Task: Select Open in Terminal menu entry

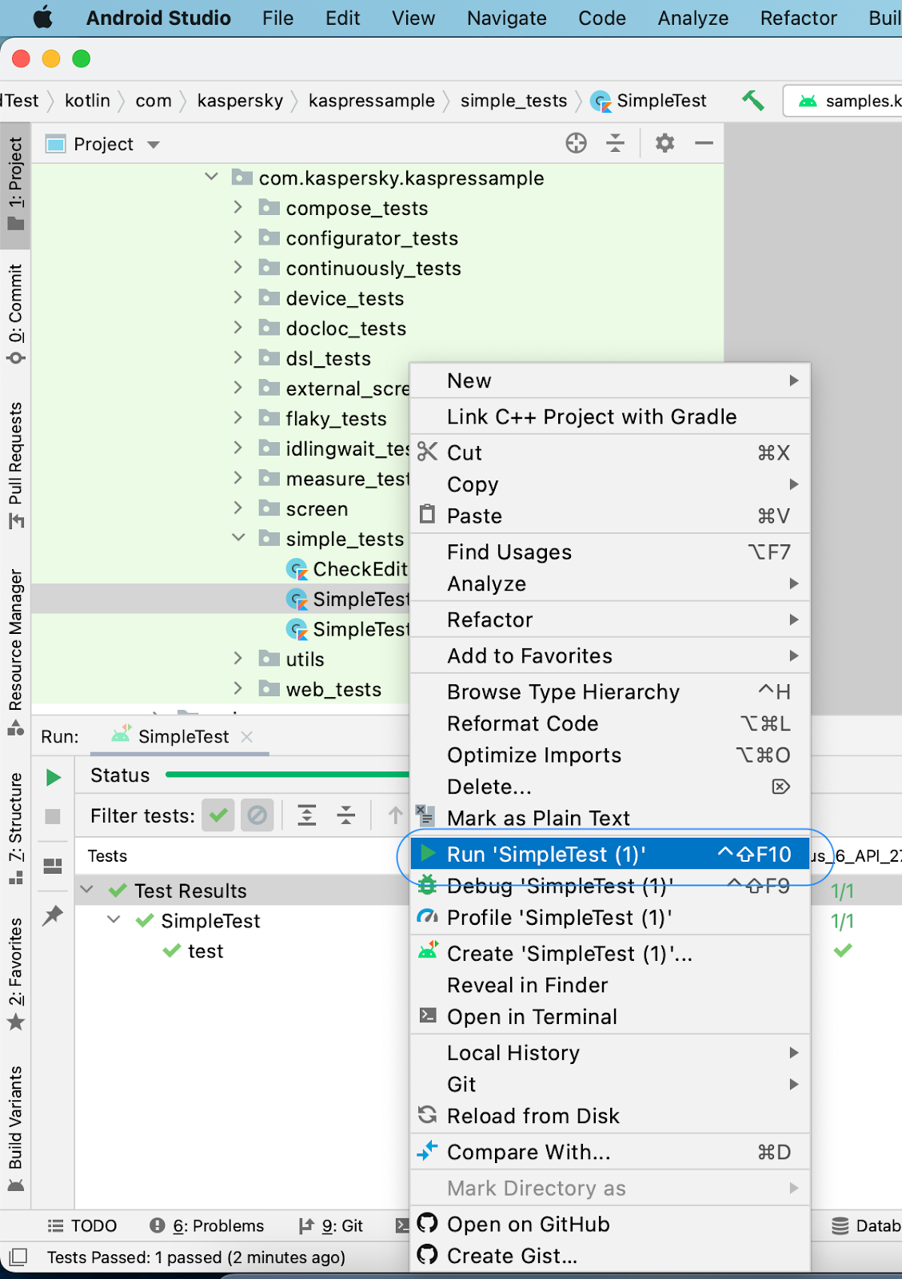Action: click(610, 1017)
